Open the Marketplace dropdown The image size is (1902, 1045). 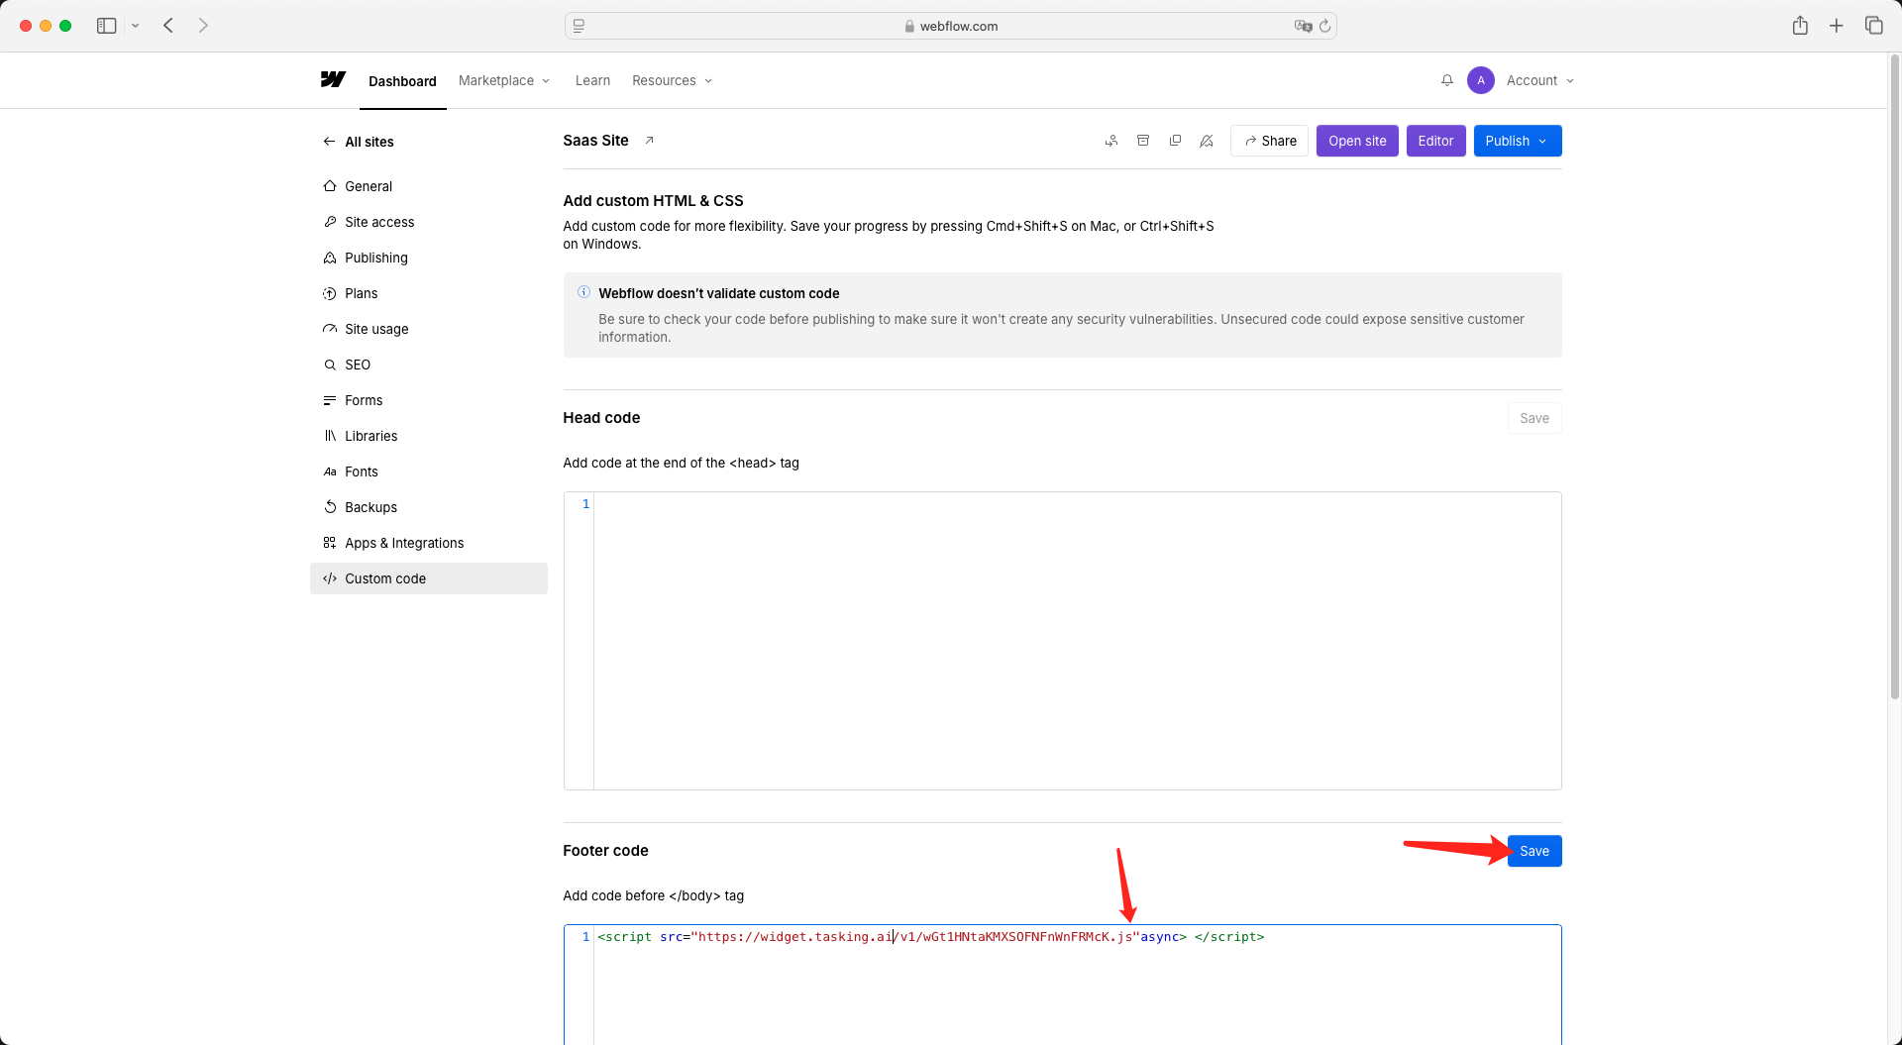(x=504, y=80)
